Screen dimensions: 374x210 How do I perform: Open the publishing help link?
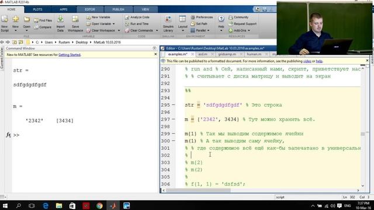pos(319,61)
